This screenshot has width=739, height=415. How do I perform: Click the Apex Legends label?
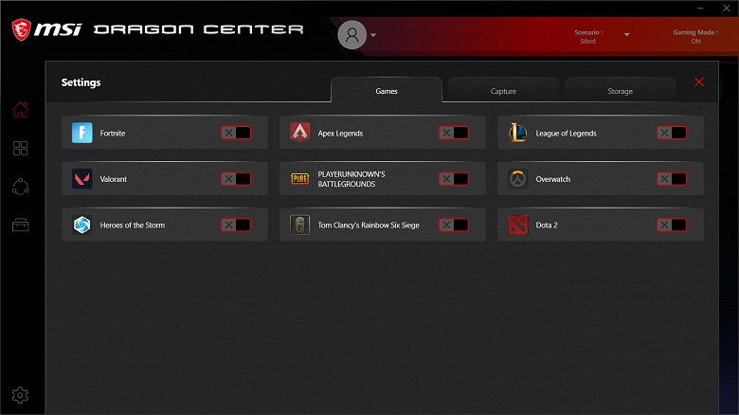click(x=340, y=134)
